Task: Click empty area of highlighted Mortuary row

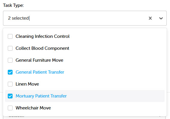Action: [x=115, y=96]
